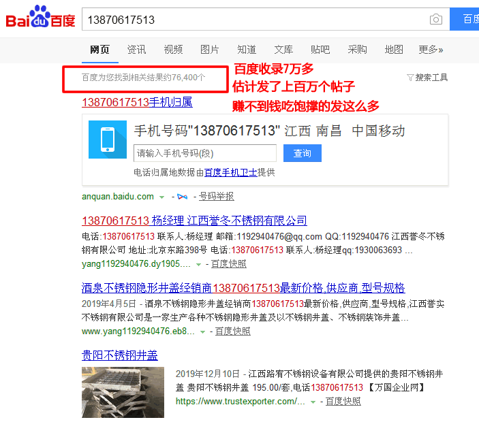The height and width of the screenshot is (422, 479).
Task: Open the 号码举报 link
Action: point(216,197)
